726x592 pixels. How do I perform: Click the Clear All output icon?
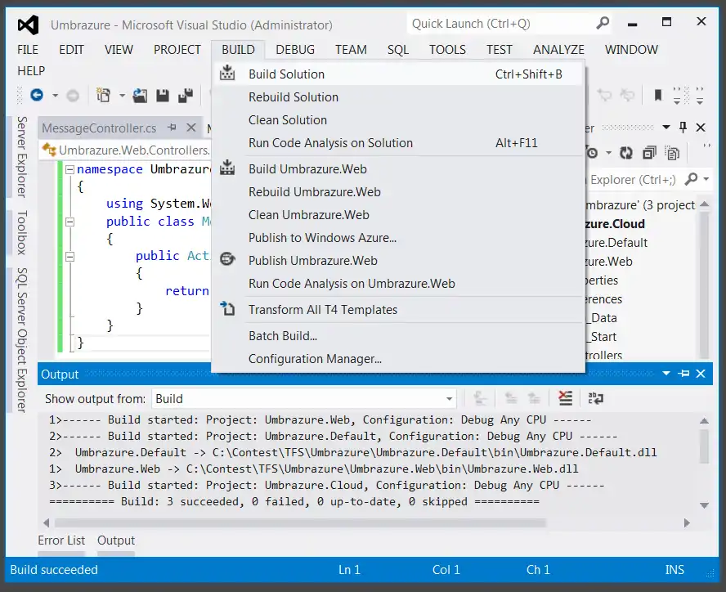565,398
